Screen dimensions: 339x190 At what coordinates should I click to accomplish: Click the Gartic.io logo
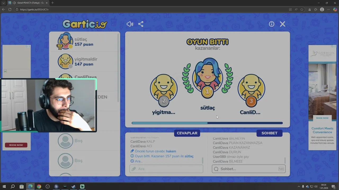point(85,24)
